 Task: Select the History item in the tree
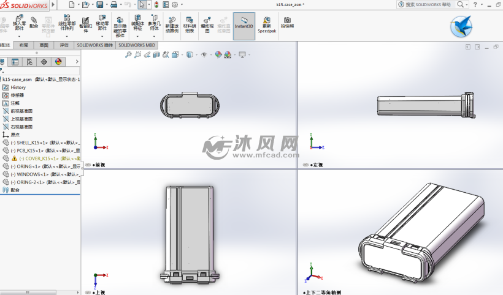18,88
